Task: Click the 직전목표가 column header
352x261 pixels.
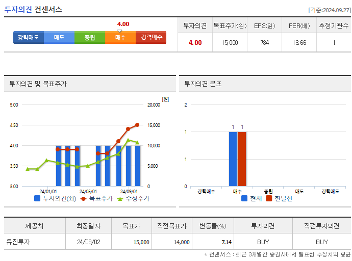Action: click(172, 226)
